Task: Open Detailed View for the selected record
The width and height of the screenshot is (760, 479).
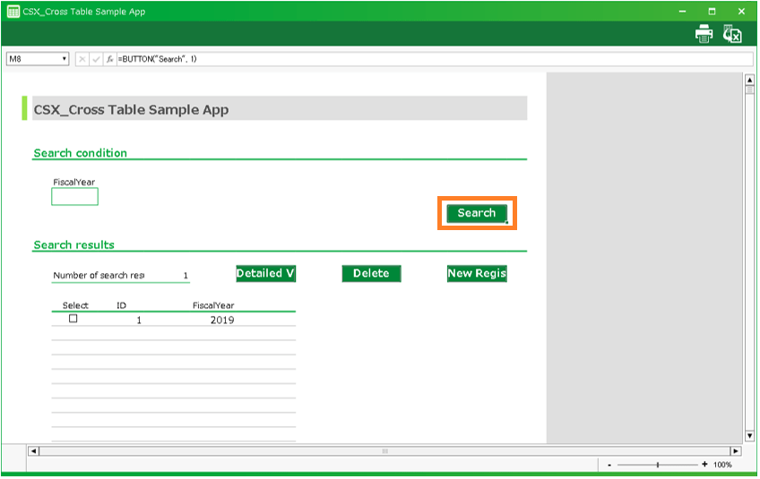Action: (265, 274)
